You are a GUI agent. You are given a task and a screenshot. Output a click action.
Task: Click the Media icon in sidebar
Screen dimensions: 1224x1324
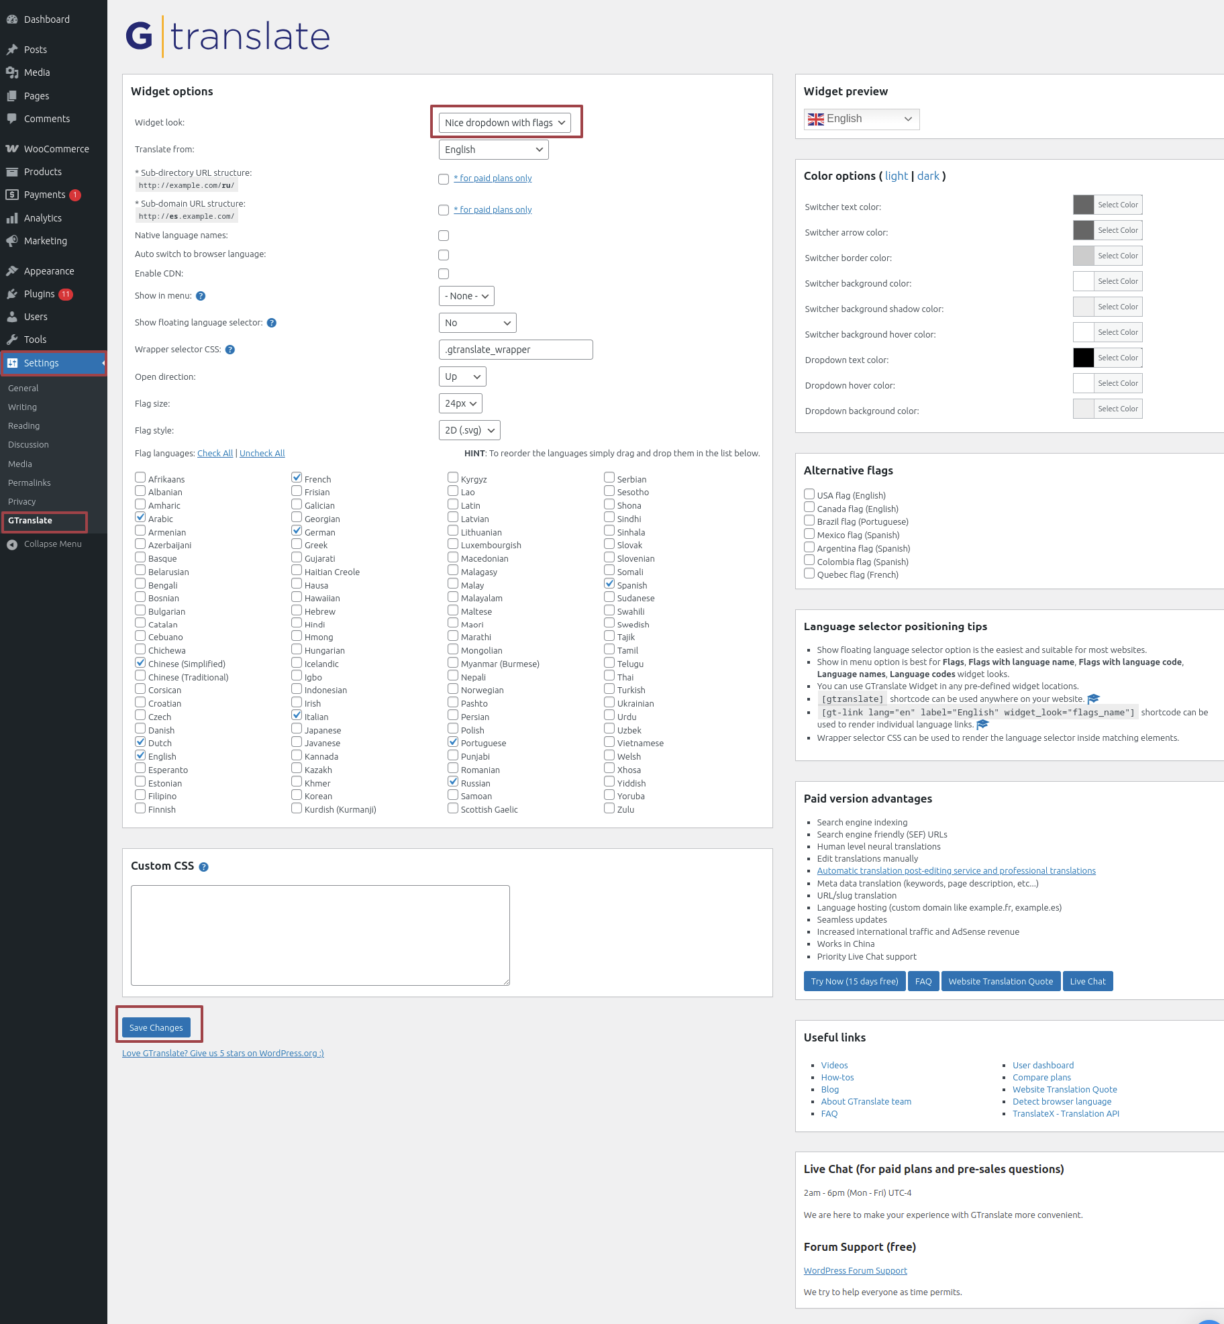click(12, 72)
